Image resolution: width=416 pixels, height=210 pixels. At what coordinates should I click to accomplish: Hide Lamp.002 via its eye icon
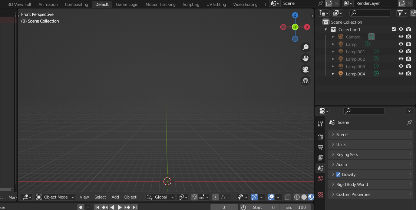pyautogui.click(x=401, y=59)
